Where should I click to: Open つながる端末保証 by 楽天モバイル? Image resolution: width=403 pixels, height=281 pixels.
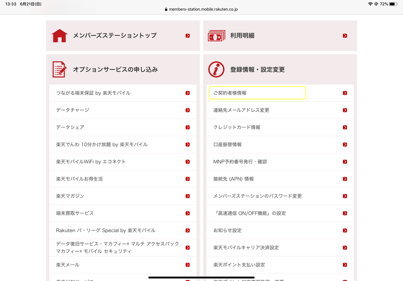pos(123,93)
